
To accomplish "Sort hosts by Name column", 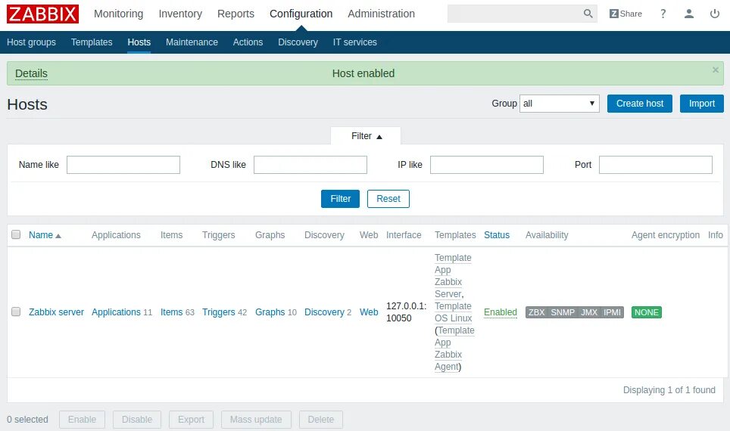I will coord(45,235).
